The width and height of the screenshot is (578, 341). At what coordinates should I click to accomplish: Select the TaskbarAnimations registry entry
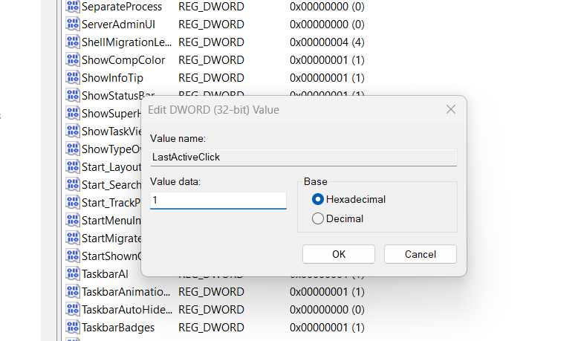[126, 292]
